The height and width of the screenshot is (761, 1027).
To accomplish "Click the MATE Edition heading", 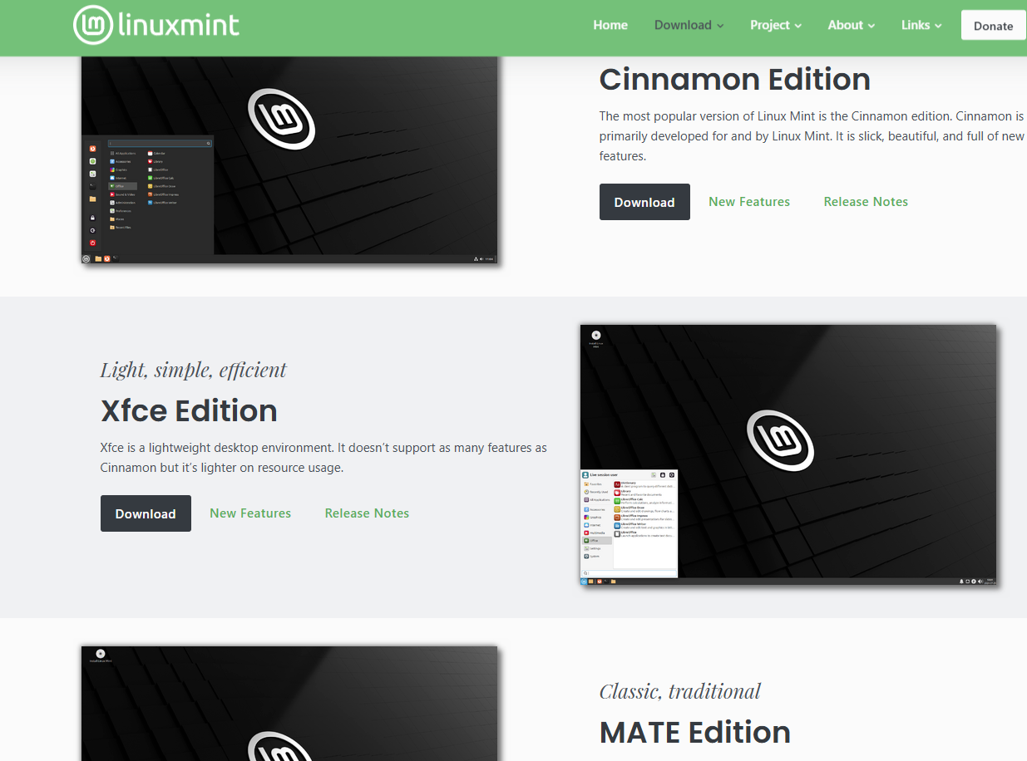I will point(695,733).
